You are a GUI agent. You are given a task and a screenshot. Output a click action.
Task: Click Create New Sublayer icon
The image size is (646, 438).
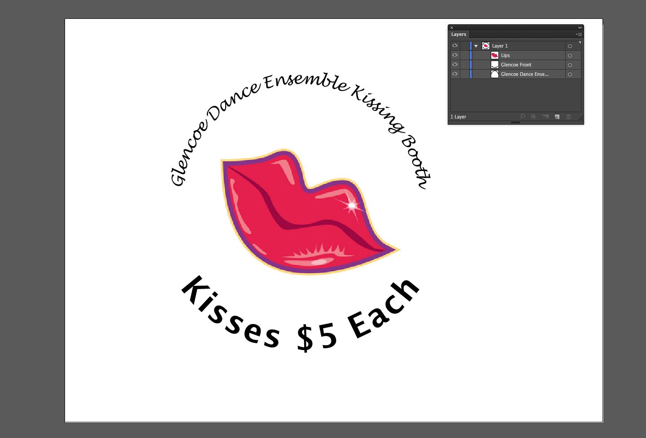[546, 117]
